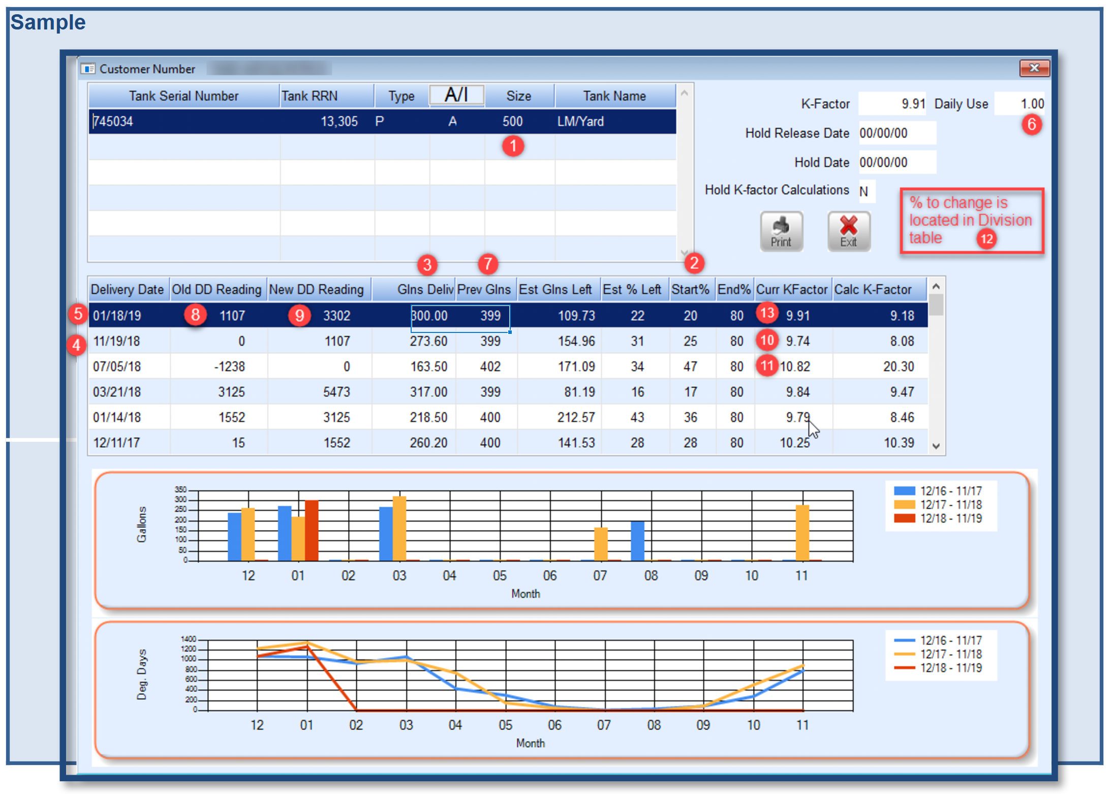Click the A/I column header button
The width and height of the screenshot is (1112, 797).
click(x=456, y=95)
